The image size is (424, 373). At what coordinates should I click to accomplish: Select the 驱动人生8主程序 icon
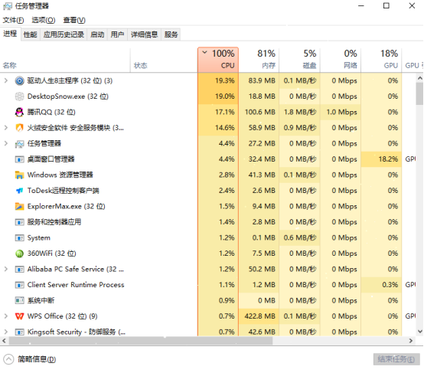tap(19, 80)
